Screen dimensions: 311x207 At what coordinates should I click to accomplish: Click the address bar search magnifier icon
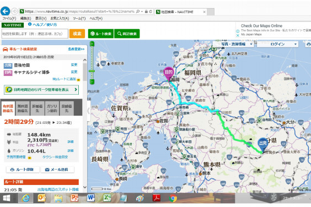point(138,12)
